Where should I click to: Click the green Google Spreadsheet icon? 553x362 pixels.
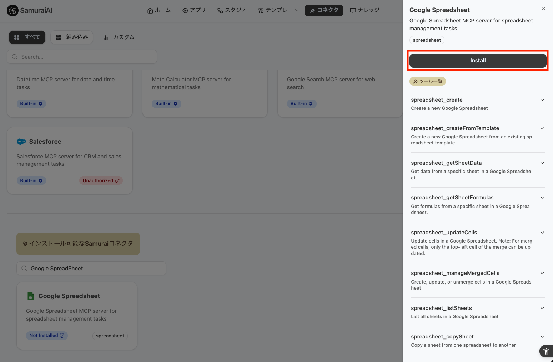tap(31, 296)
